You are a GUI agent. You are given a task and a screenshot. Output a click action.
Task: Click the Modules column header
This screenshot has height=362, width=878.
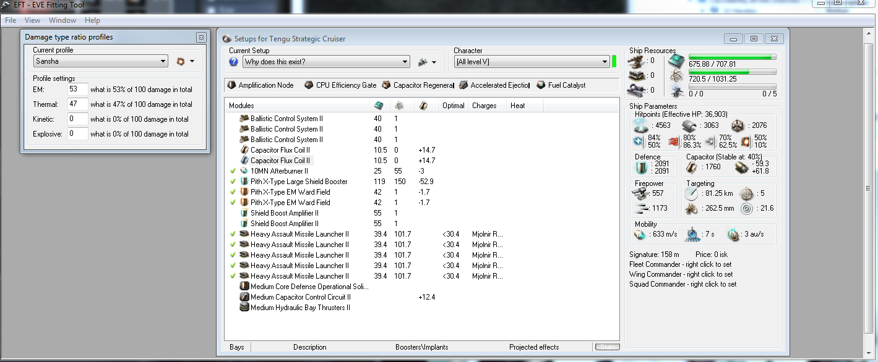pos(297,106)
